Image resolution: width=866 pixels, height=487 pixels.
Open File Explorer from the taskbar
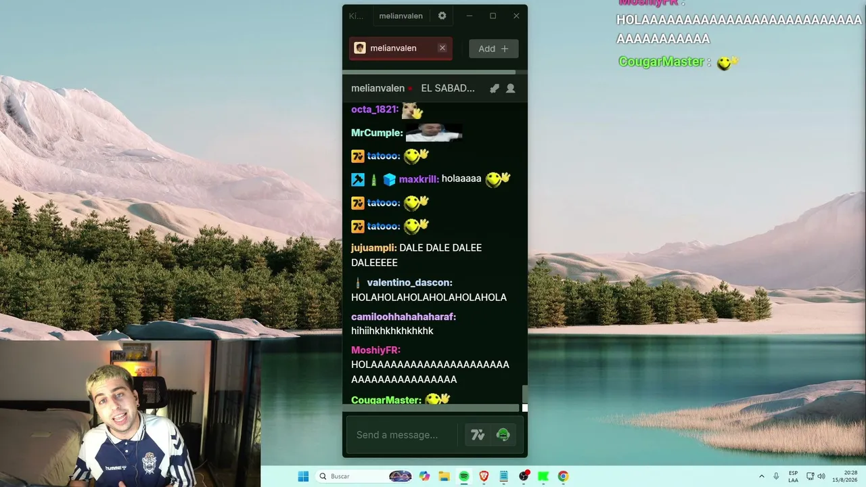[x=444, y=476]
